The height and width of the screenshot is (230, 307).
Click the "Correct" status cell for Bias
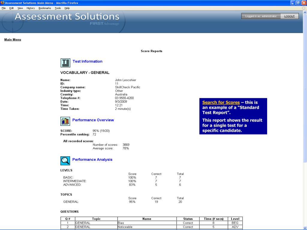pyautogui.click(x=188, y=223)
